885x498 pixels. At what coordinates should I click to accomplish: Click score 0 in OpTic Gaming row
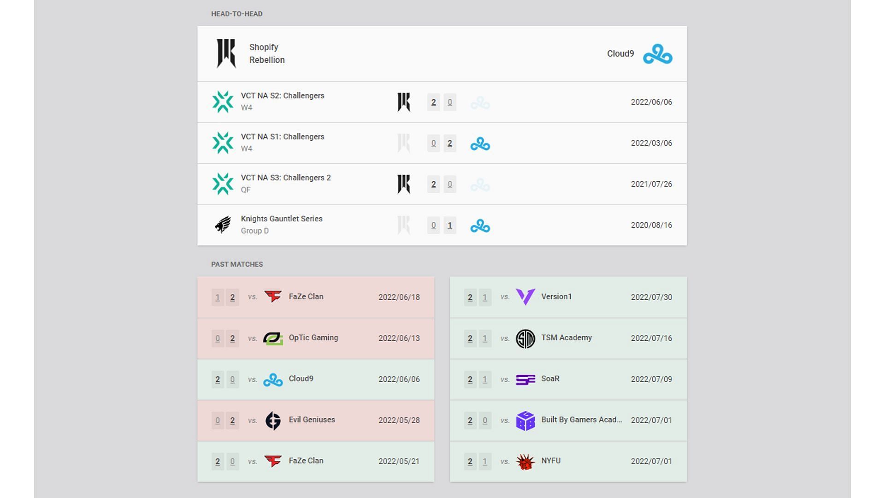point(218,338)
